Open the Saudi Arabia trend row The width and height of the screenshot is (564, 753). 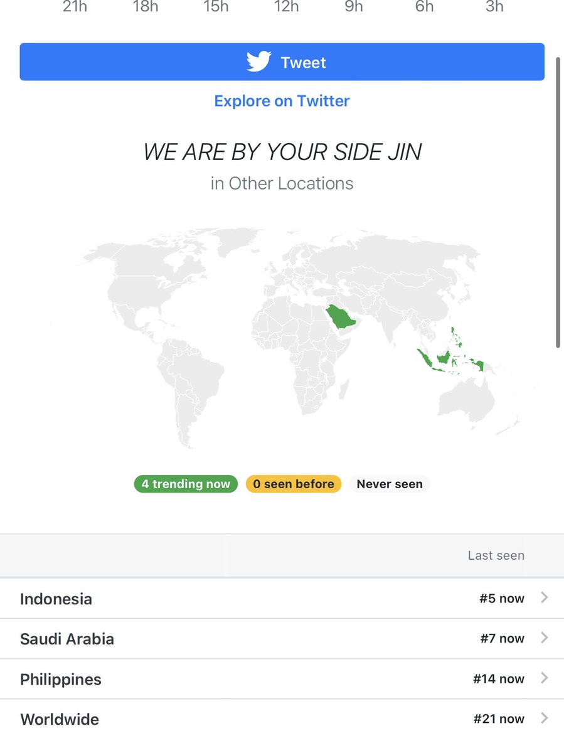(282, 639)
